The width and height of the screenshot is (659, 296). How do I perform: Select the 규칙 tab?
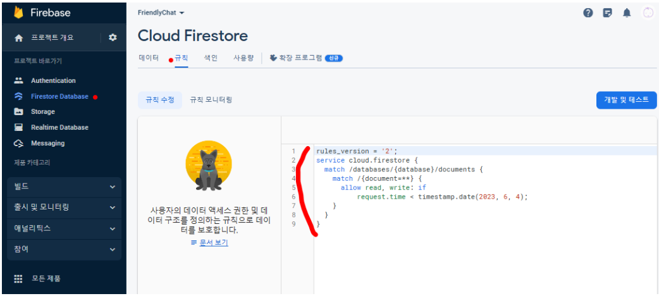pos(181,58)
